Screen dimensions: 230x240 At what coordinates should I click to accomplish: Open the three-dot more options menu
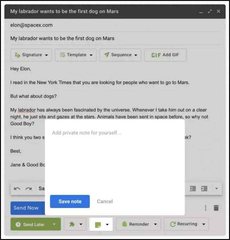tap(205, 208)
